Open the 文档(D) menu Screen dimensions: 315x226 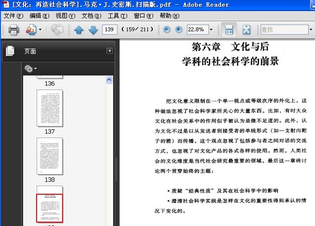(x=91, y=16)
